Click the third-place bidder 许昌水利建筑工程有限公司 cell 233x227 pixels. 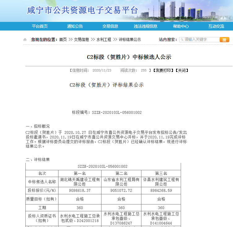click(161, 182)
